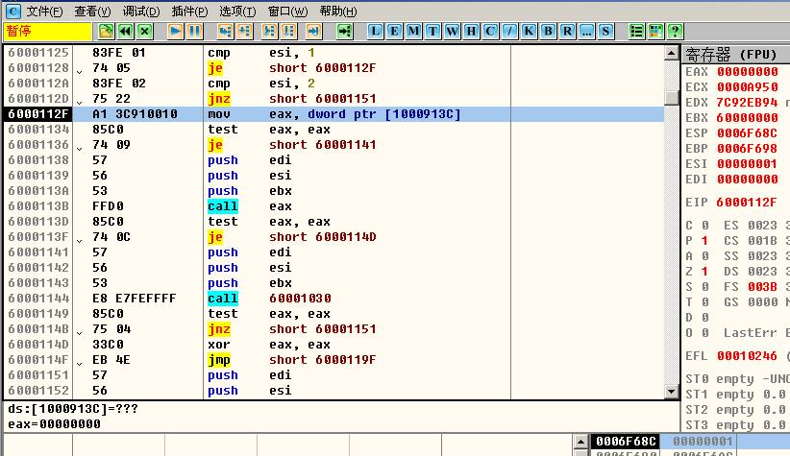Click the Execute till return icon
This screenshot has height=456, width=790.
[x=313, y=32]
